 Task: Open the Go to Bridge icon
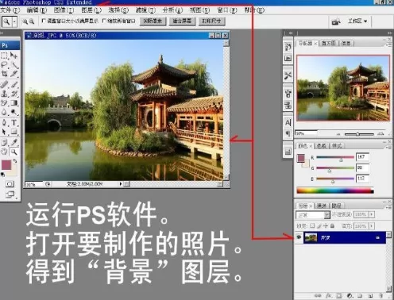(x=336, y=21)
